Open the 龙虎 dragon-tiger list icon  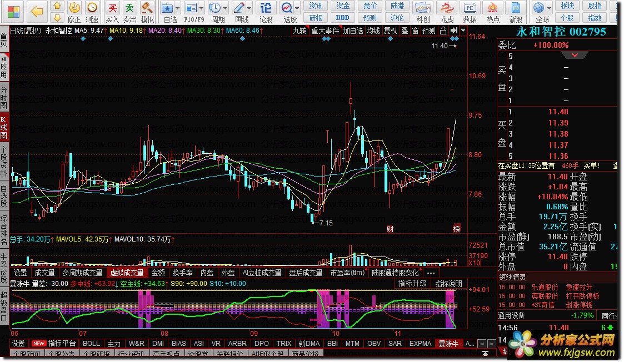tap(447, 12)
